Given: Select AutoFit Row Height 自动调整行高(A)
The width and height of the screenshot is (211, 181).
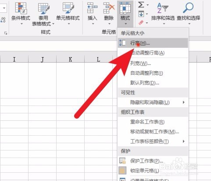Looking at the screenshot, I should click(153, 53).
